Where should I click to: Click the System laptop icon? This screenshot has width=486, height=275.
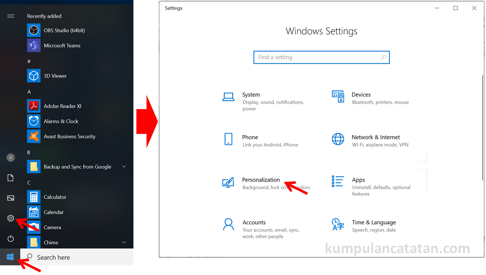coord(228,97)
